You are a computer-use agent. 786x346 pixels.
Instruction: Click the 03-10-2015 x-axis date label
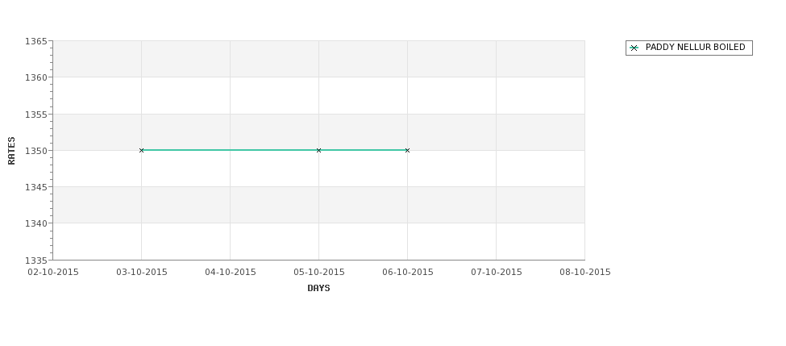pos(142,273)
